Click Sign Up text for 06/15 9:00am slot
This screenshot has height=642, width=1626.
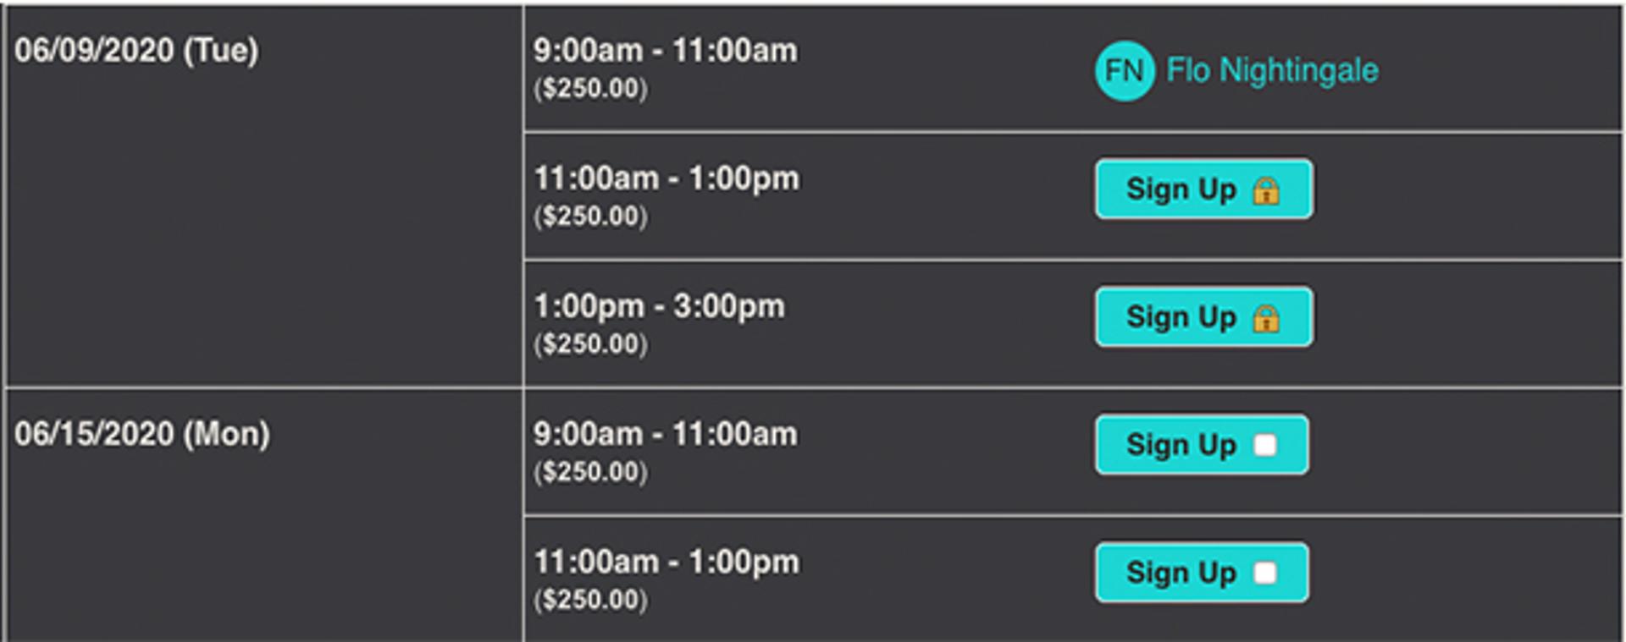click(x=1181, y=445)
